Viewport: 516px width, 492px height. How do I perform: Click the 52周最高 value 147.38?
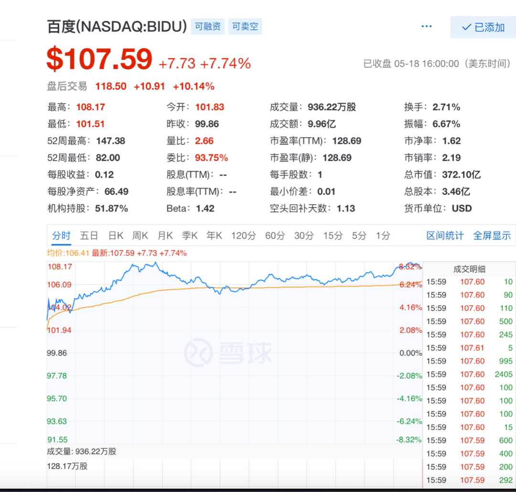click(x=110, y=141)
